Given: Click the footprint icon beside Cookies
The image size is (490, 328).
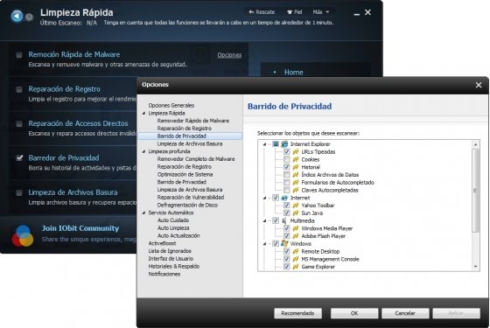Looking at the screenshot, I should click(296, 159).
